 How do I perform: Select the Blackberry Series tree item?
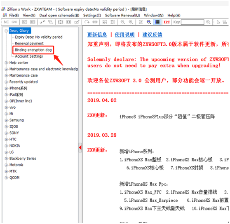23,159
